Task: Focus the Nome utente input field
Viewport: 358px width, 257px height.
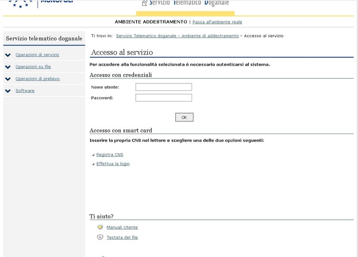Action: (x=164, y=87)
